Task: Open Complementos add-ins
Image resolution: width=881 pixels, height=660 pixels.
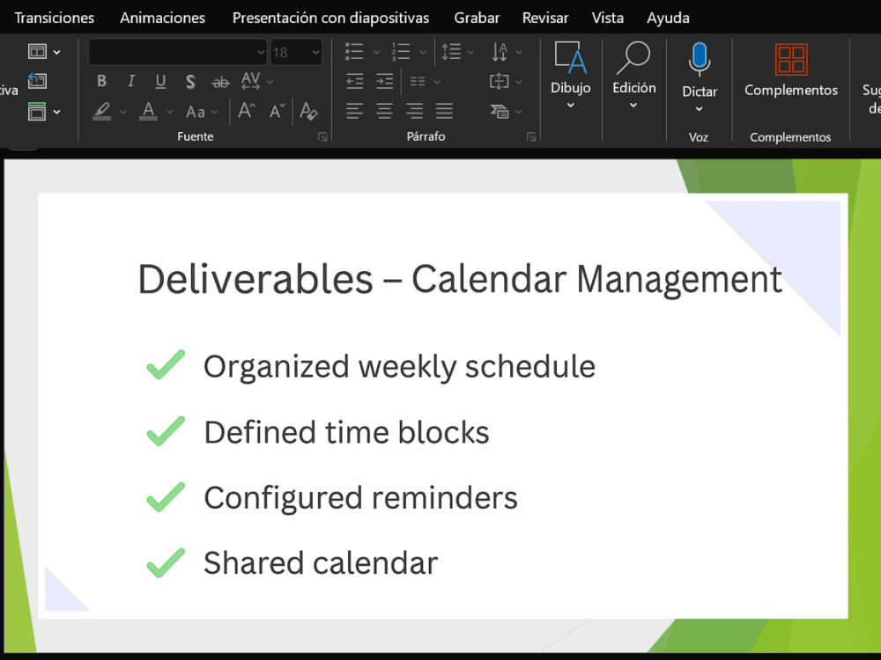Action: [791, 70]
